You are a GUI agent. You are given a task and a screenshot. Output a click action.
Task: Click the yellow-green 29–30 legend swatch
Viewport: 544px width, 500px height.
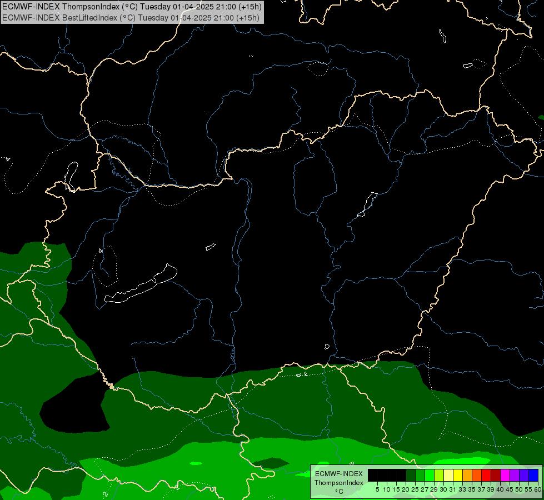point(439,475)
